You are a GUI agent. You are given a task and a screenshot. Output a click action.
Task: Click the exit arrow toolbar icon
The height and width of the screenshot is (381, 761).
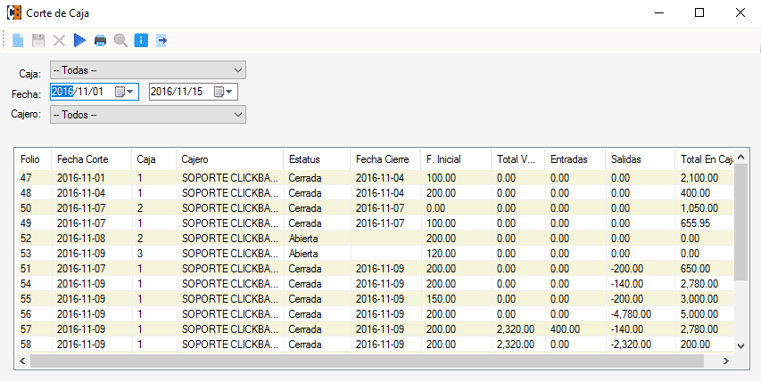coord(161,41)
